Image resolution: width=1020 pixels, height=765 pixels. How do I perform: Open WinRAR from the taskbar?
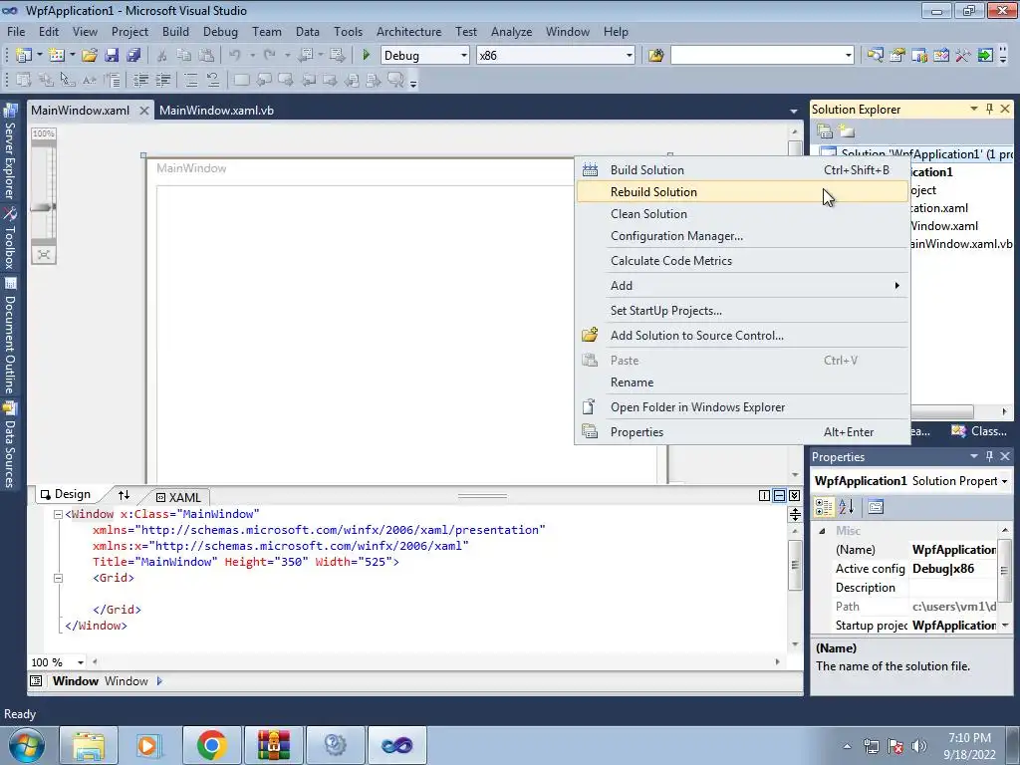(273, 745)
